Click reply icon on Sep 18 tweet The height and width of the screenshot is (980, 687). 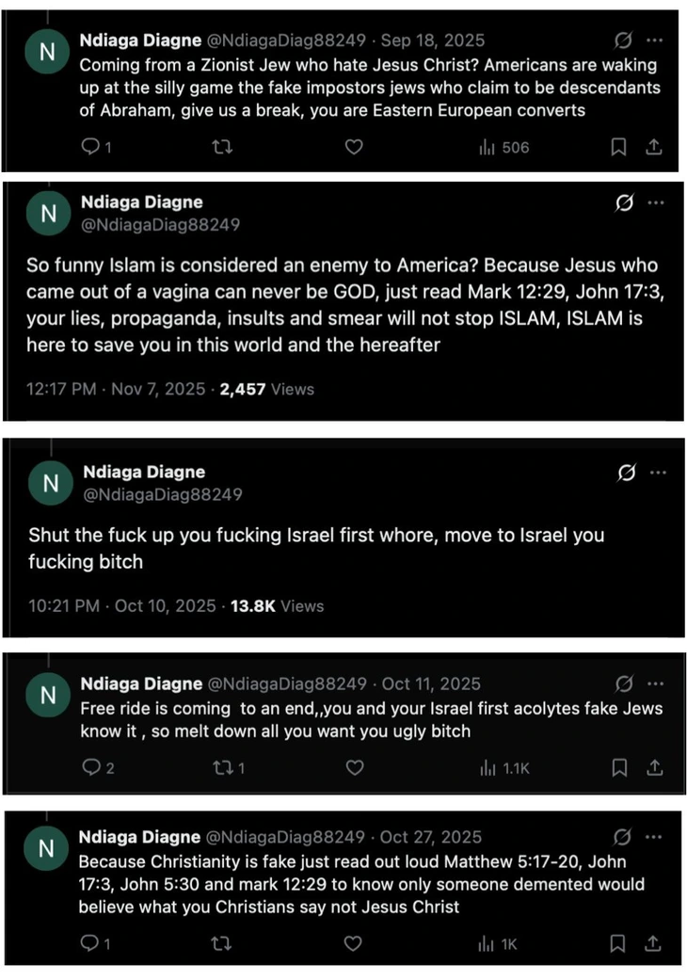click(x=90, y=147)
